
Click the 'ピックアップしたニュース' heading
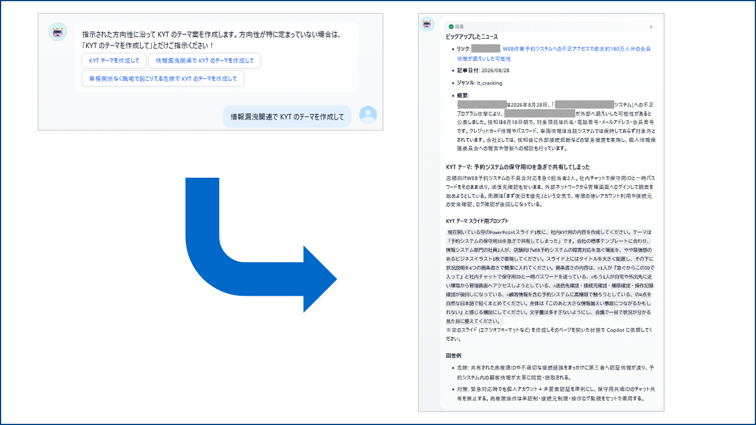click(472, 37)
